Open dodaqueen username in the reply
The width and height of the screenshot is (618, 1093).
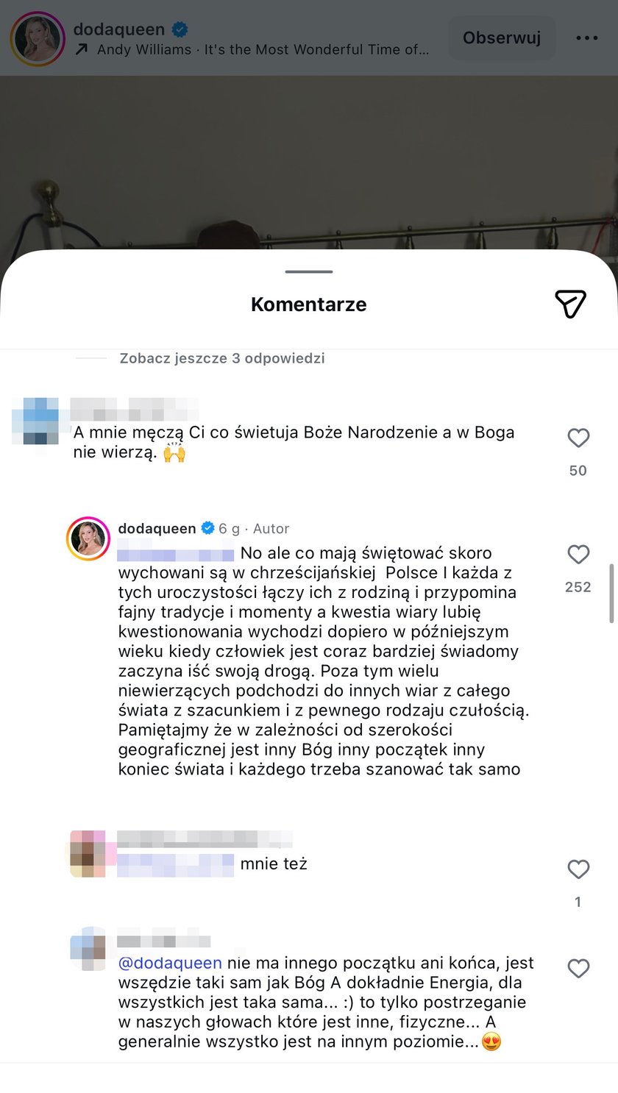click(x=157, y=528)
